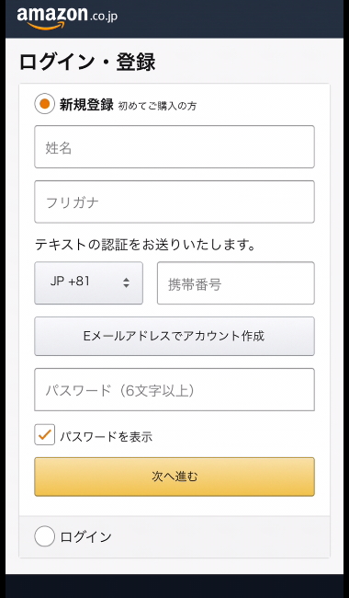349x598 pixels.
Task: Click the amazon.co.jp logo
Action: coord(67,17)
